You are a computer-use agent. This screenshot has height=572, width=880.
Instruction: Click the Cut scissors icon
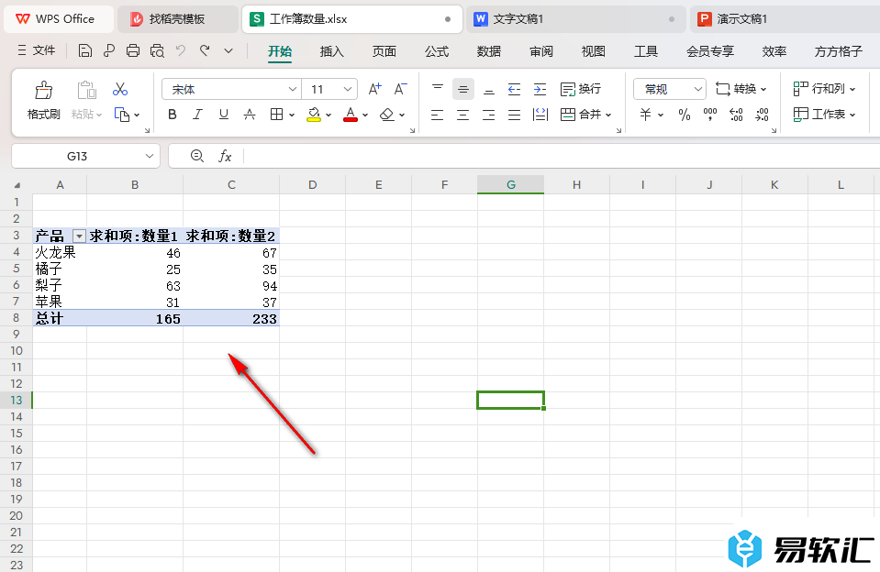pyautogui.click(x=120, y=89)
